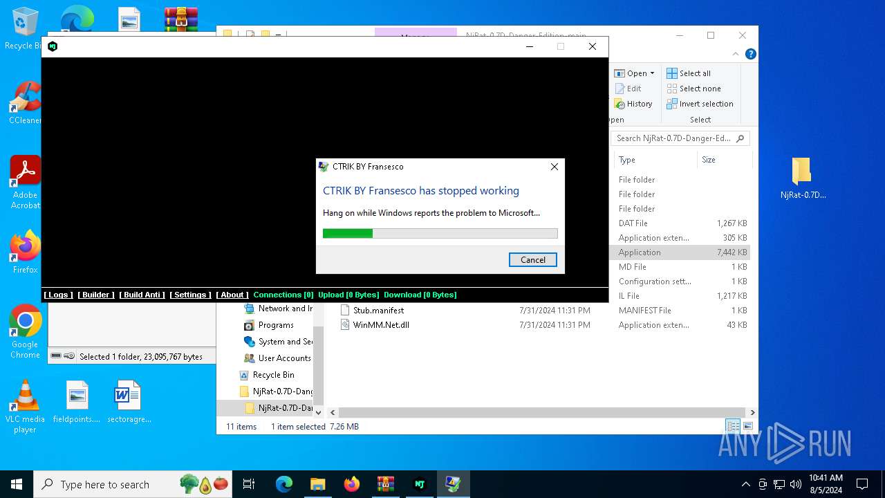The height and width of the screenshot is (498, 885).
Task: Open the Logs menu in NjRat
Action: (58, 295)
